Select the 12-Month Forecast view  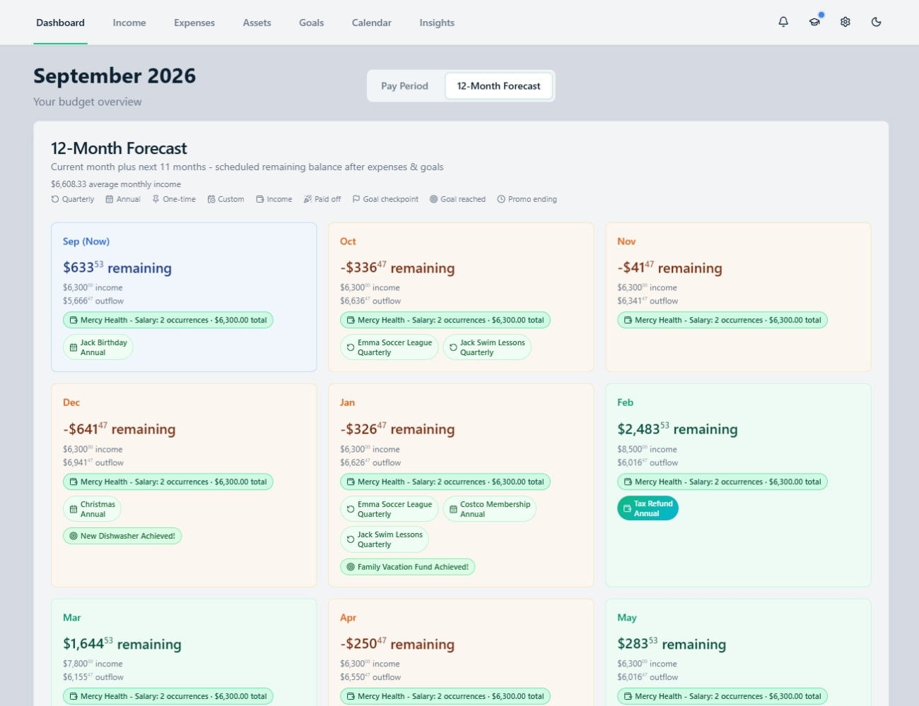pos(498,86)
